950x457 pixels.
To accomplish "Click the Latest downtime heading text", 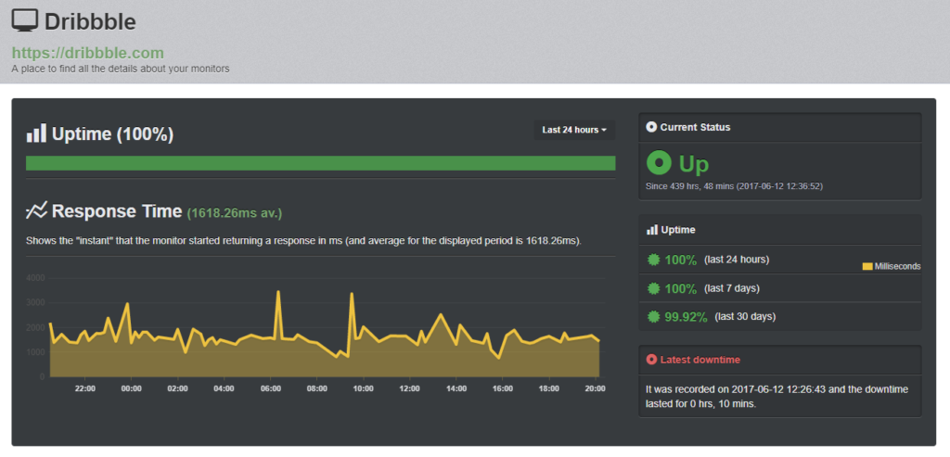I will (x=700, y=359).
